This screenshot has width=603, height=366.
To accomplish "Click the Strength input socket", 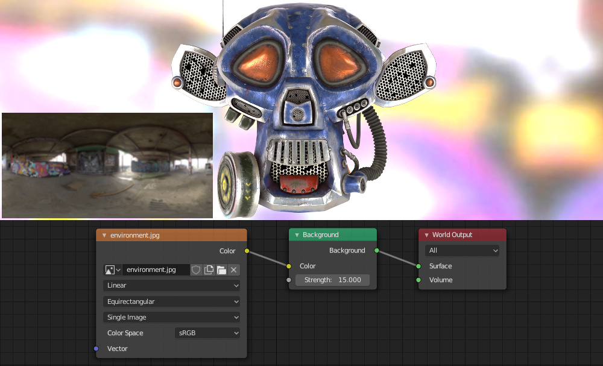I will (x=289, y=280).
